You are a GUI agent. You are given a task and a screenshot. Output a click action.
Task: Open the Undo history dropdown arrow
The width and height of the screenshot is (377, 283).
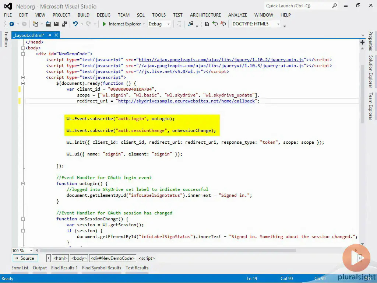point(82,24)
